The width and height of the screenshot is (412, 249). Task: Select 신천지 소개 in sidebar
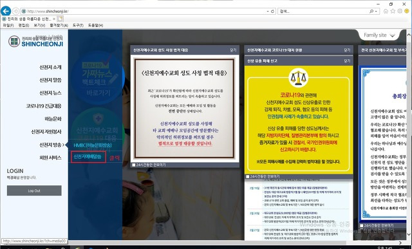point(50,68)
